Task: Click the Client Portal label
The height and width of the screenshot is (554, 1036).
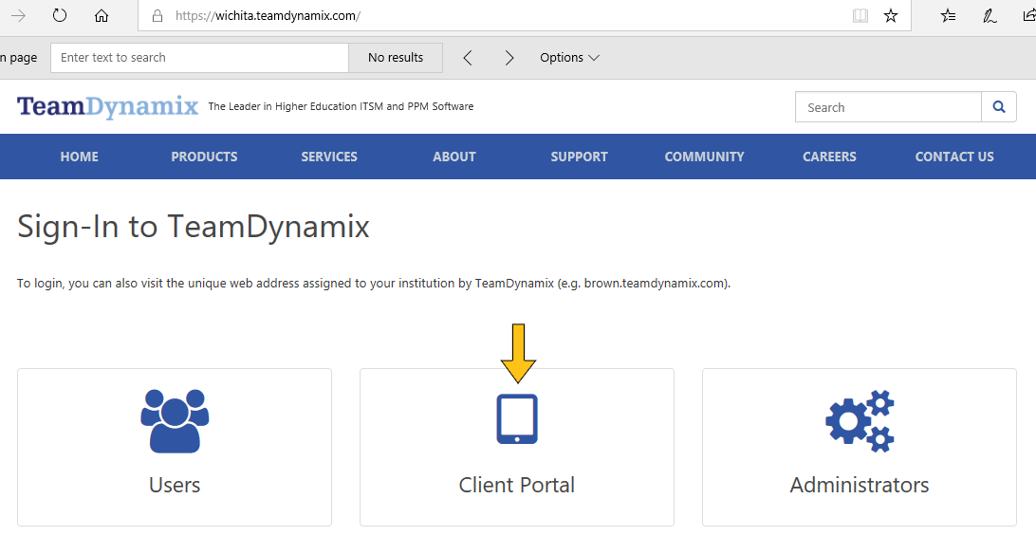Action: pos(517,485)
